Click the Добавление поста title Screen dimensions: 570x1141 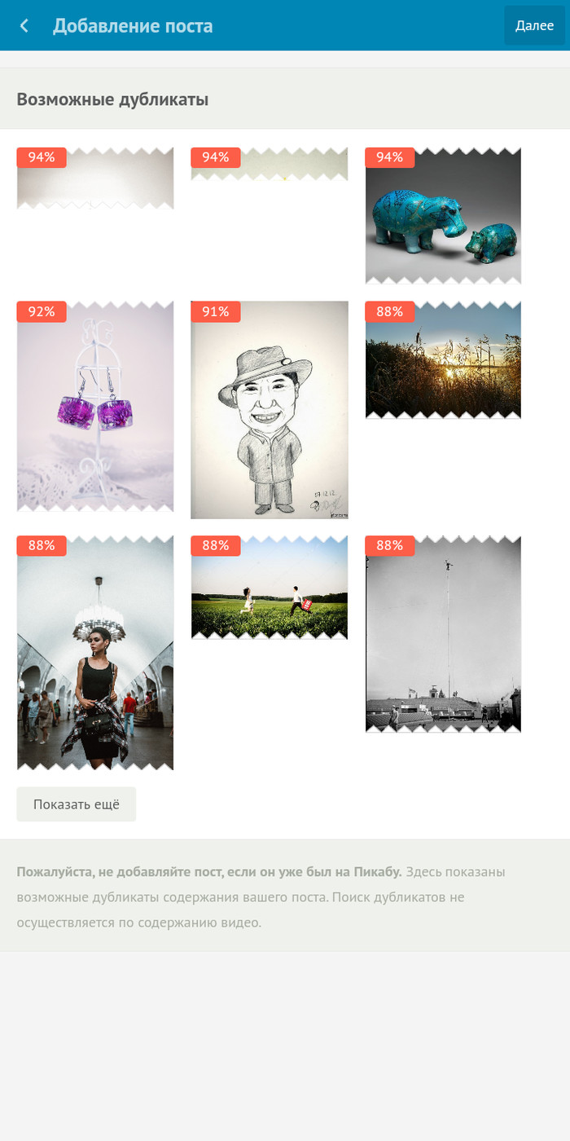[x=133, y=26]
